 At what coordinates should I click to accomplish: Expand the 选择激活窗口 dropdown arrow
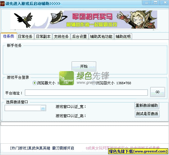point(43,108)
